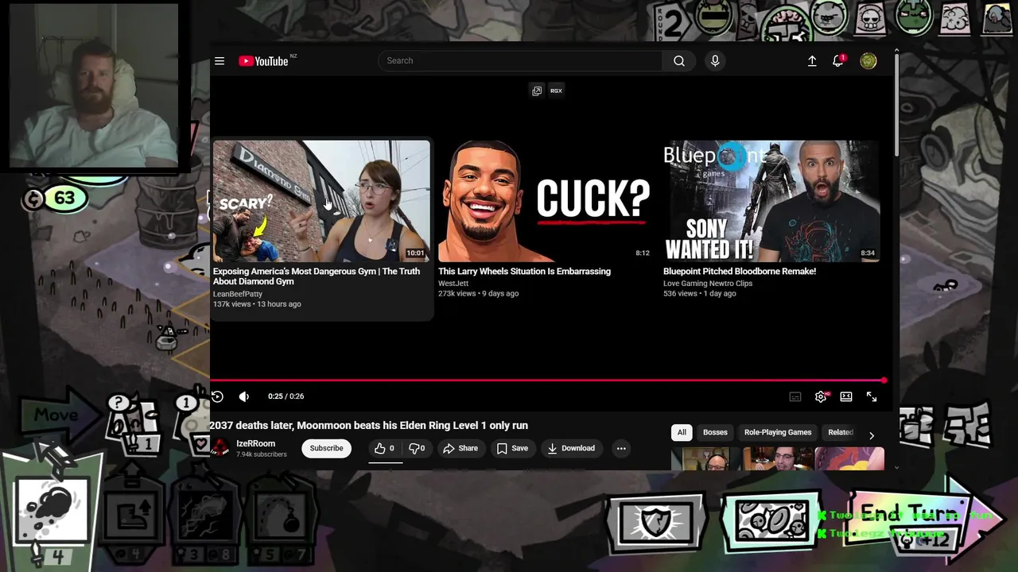
Task: Toggle subtitles/captions button
Action: click(795, 396)
